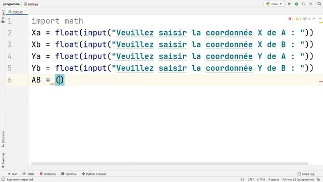Open Python 3.9 (programme) interpreter selector
The width and height of the screenshot is (323, 182).
click(298, 179)
